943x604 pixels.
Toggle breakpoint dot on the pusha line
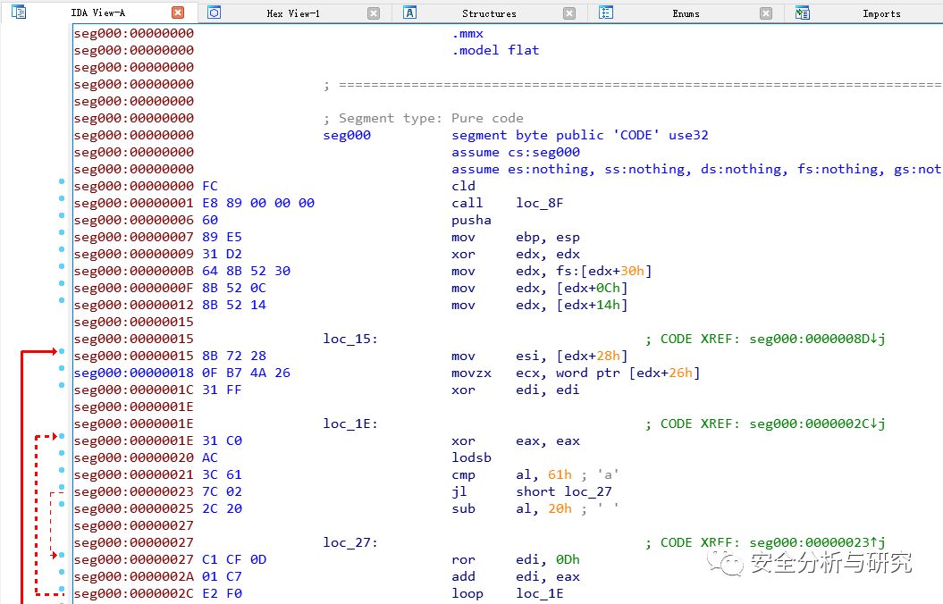tap(62, 216)
